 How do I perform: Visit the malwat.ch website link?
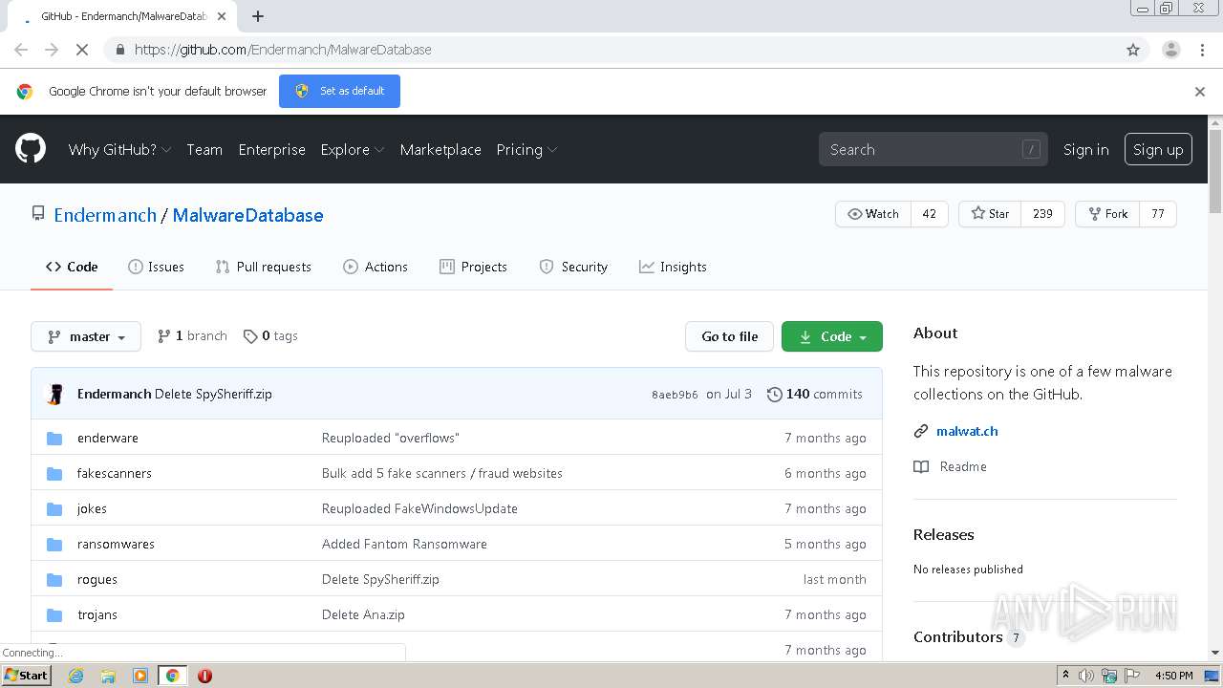coord(967,431)
